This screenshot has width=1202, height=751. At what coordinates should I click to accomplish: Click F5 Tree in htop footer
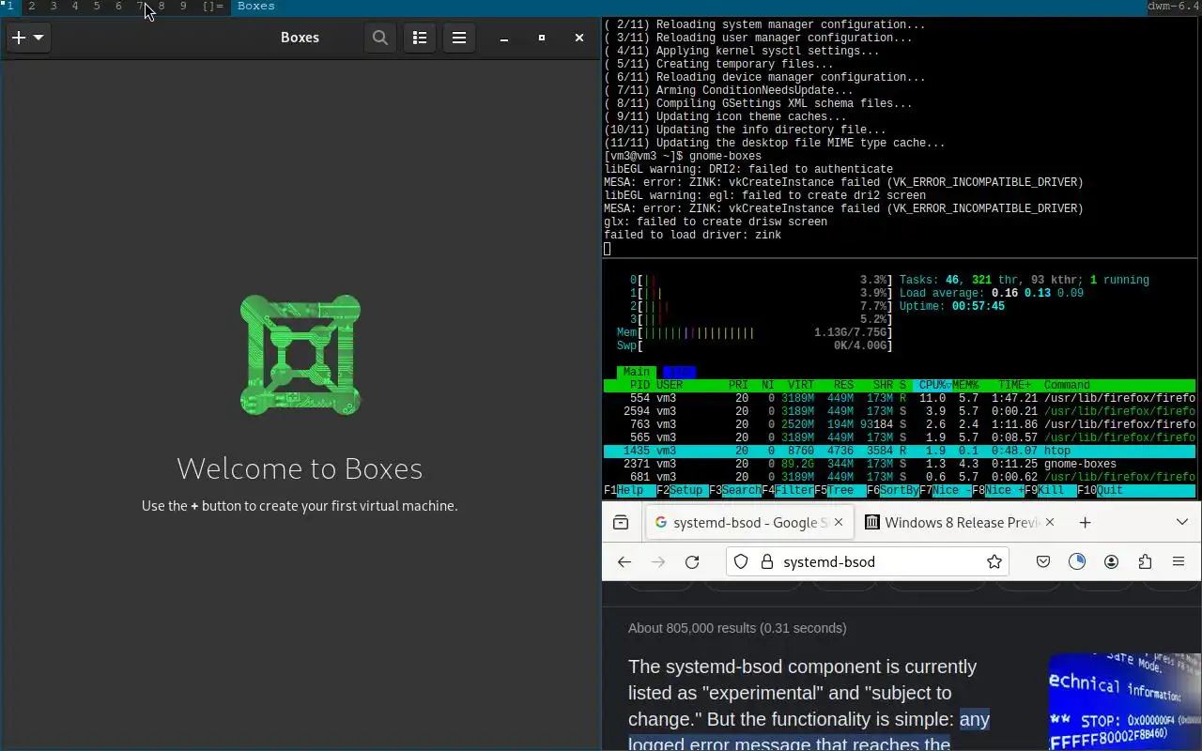tap(840, 490)
